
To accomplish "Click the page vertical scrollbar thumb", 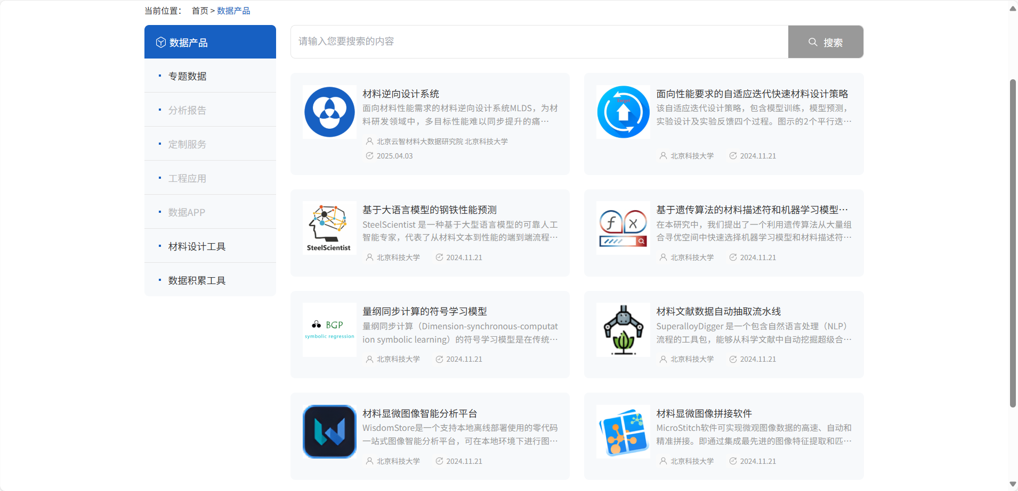I will click(x=1013, y=243).
